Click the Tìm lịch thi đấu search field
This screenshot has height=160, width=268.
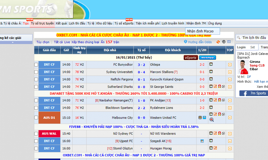tap(254, 38)
